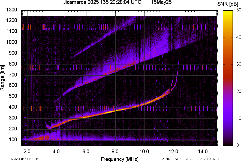Screen dimensions: 241x162
Task: Click the Frequency [MHz] axis label
Action: tap(120, 159)
